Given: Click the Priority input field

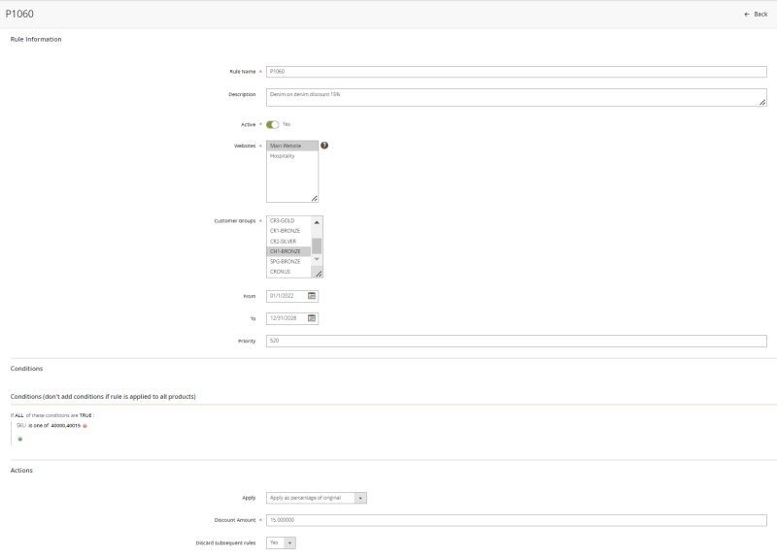Looking at the screenshot, I should (517, 341).
